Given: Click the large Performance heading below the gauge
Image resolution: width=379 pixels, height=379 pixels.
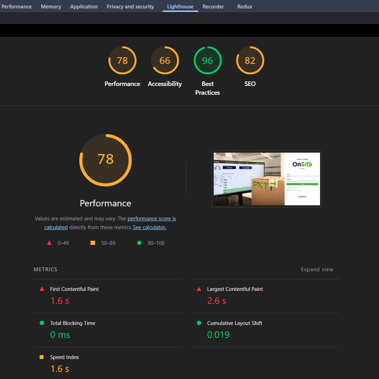Looking at the screenshot, I should 105,203.
